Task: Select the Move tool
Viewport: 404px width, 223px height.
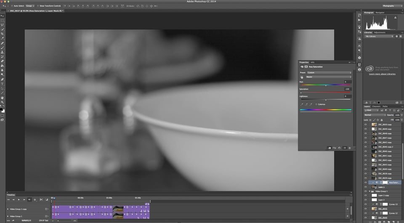Action: pos(3,16)
